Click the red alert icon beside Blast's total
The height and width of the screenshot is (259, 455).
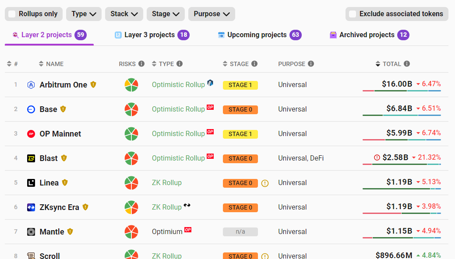click(377, 157)
